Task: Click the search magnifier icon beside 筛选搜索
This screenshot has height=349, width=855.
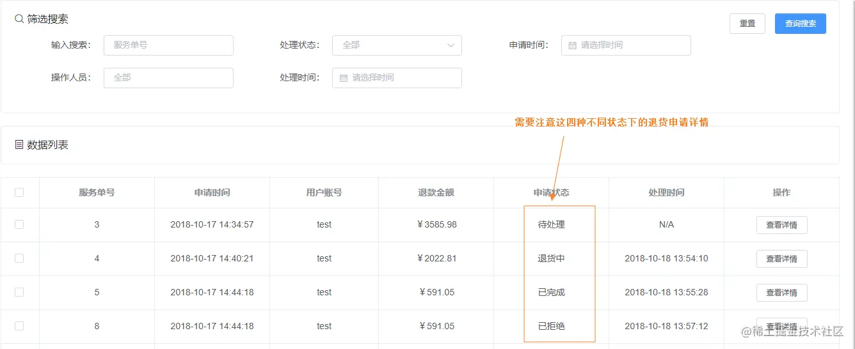Action: pyautogui.click(x=19, y=19)
